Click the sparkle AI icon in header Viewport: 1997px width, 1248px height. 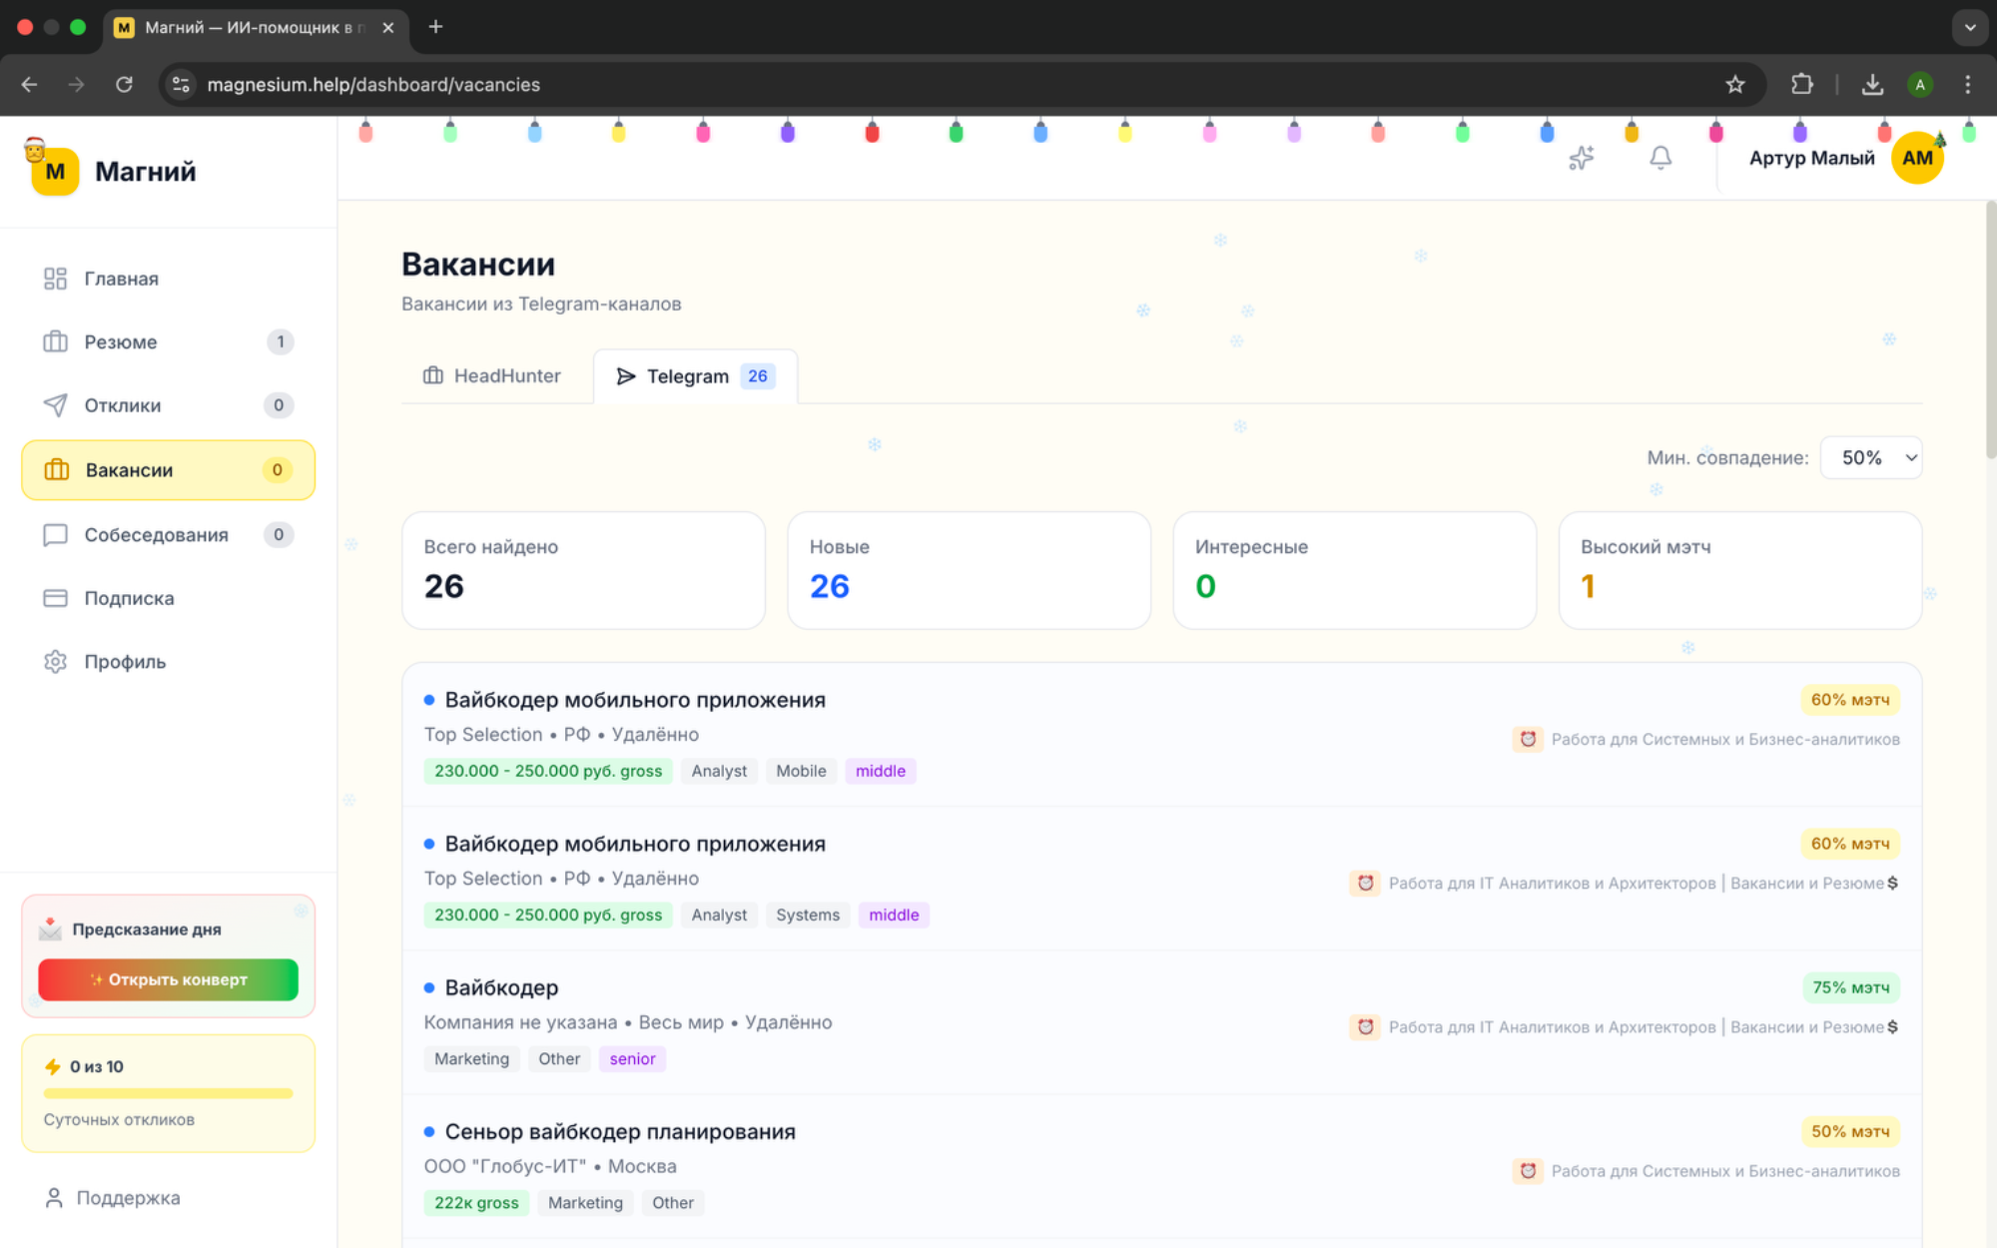click(x=1581, y=158)
